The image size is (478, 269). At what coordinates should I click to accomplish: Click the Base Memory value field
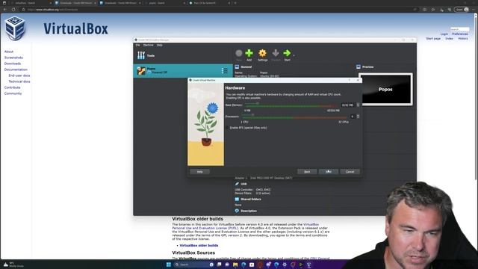coord(348,105)
